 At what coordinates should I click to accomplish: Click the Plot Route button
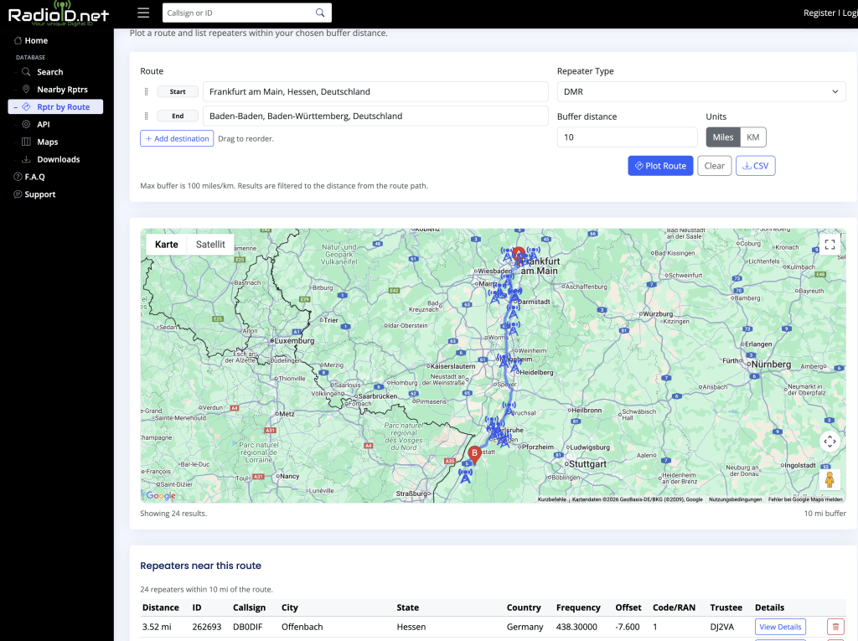coord(659,166)
